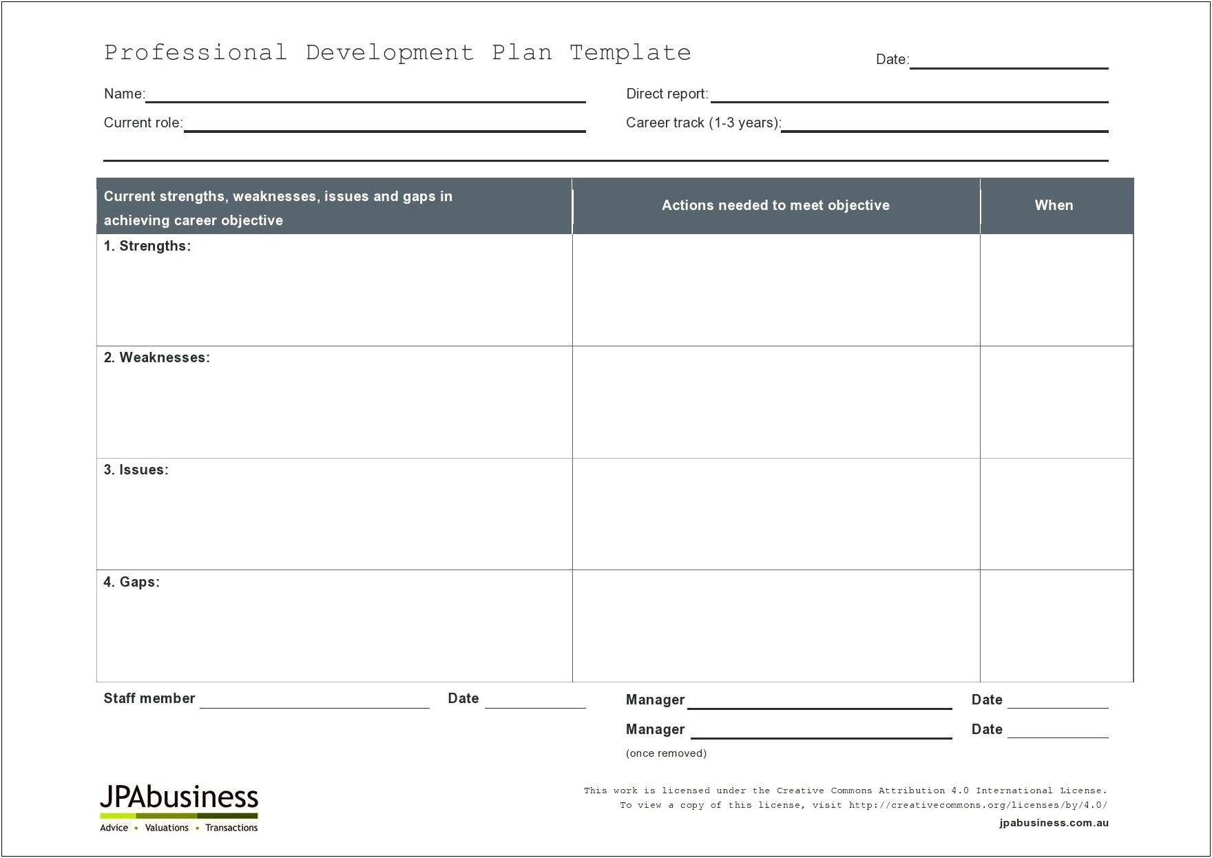Screen dimensions: 1212x858
Task: Open the creativecommons.org license URL
Action: 978,805
